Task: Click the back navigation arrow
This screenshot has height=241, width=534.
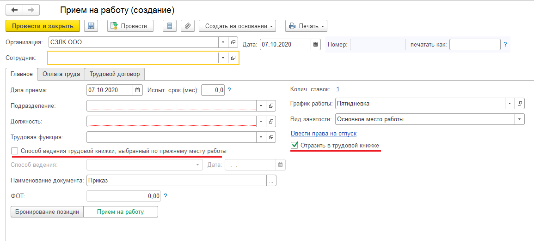Action: 14,10
